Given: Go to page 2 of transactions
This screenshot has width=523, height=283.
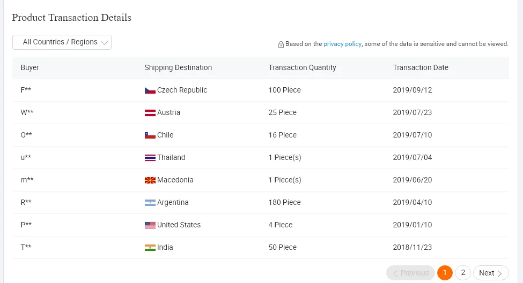Looking at the screenshot, I should (462, 273).
